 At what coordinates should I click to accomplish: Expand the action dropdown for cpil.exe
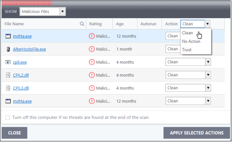[188, 62]
